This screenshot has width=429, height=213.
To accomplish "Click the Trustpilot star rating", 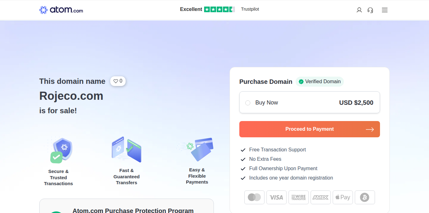I will point(219,9).
